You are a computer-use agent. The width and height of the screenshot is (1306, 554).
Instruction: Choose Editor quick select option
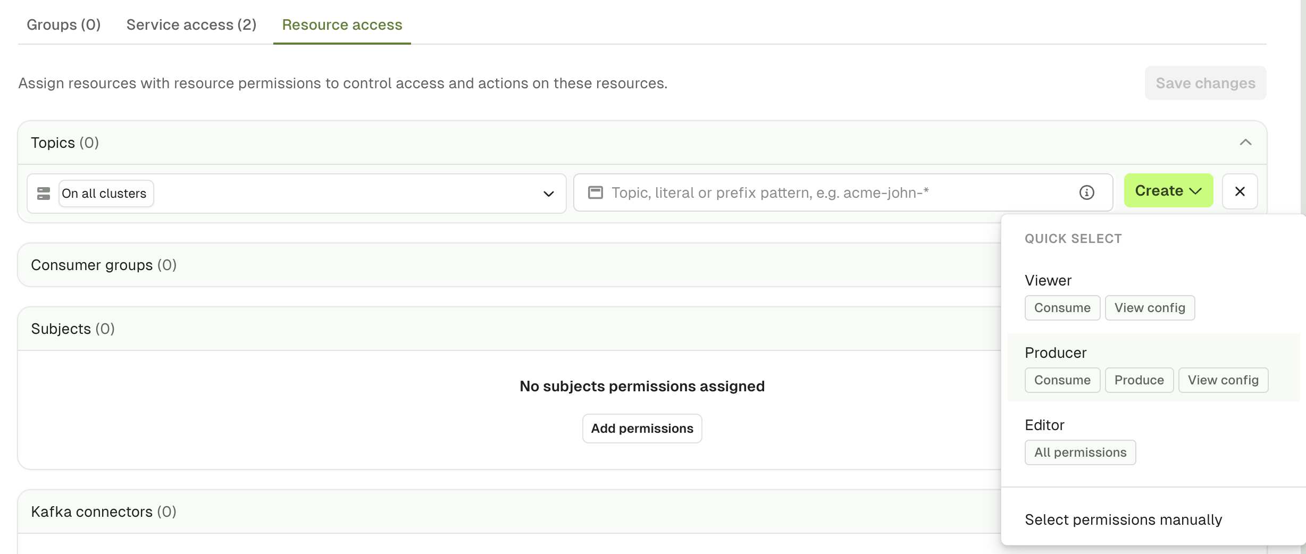tap(1153, 440)
